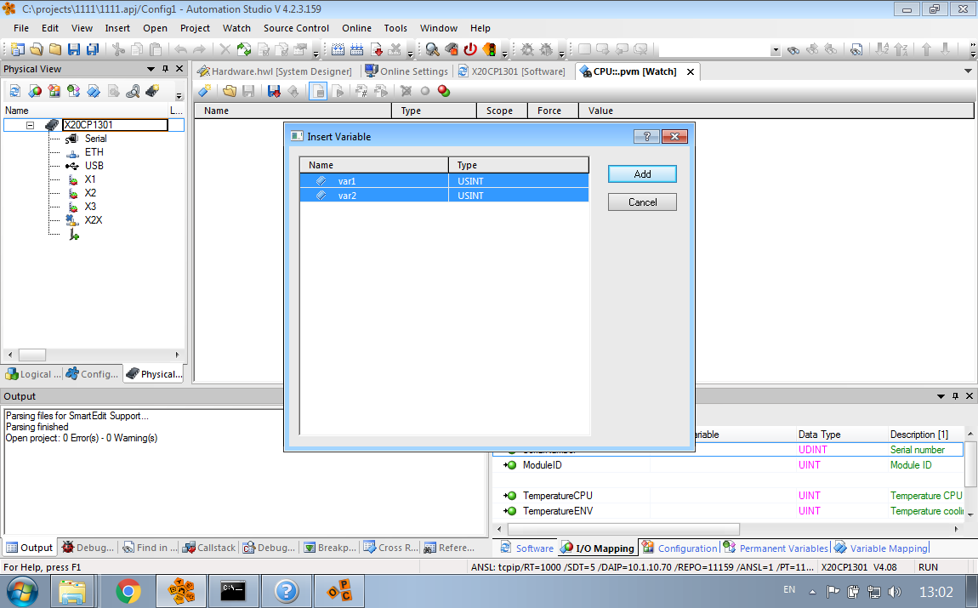Click the Type column header in Insert Variable dialog
Viewport: 978px width, 608px height.
coord(518,165)
